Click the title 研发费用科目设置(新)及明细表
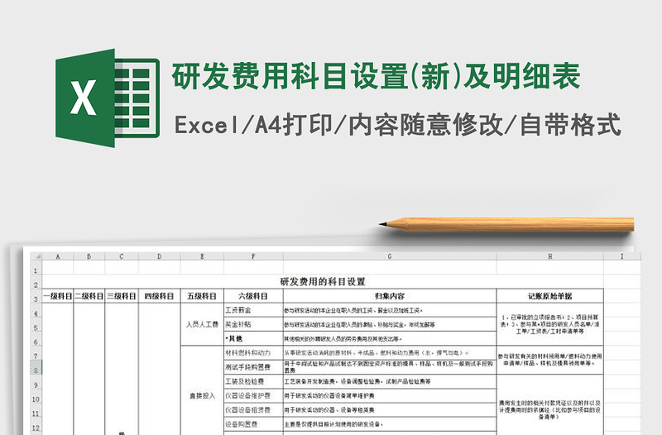This screenshot has width=662, height=435. point(376,76)
